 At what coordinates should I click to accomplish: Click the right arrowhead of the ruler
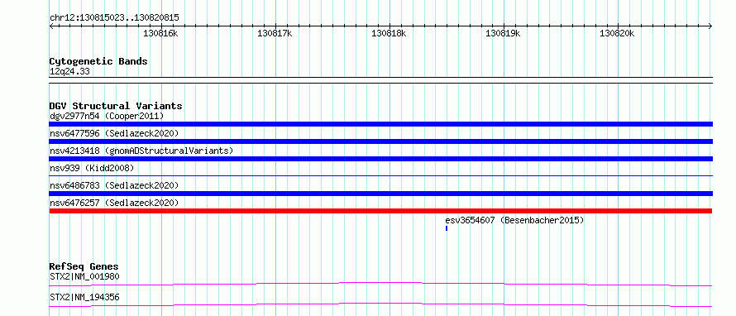(x=710, y=26)
